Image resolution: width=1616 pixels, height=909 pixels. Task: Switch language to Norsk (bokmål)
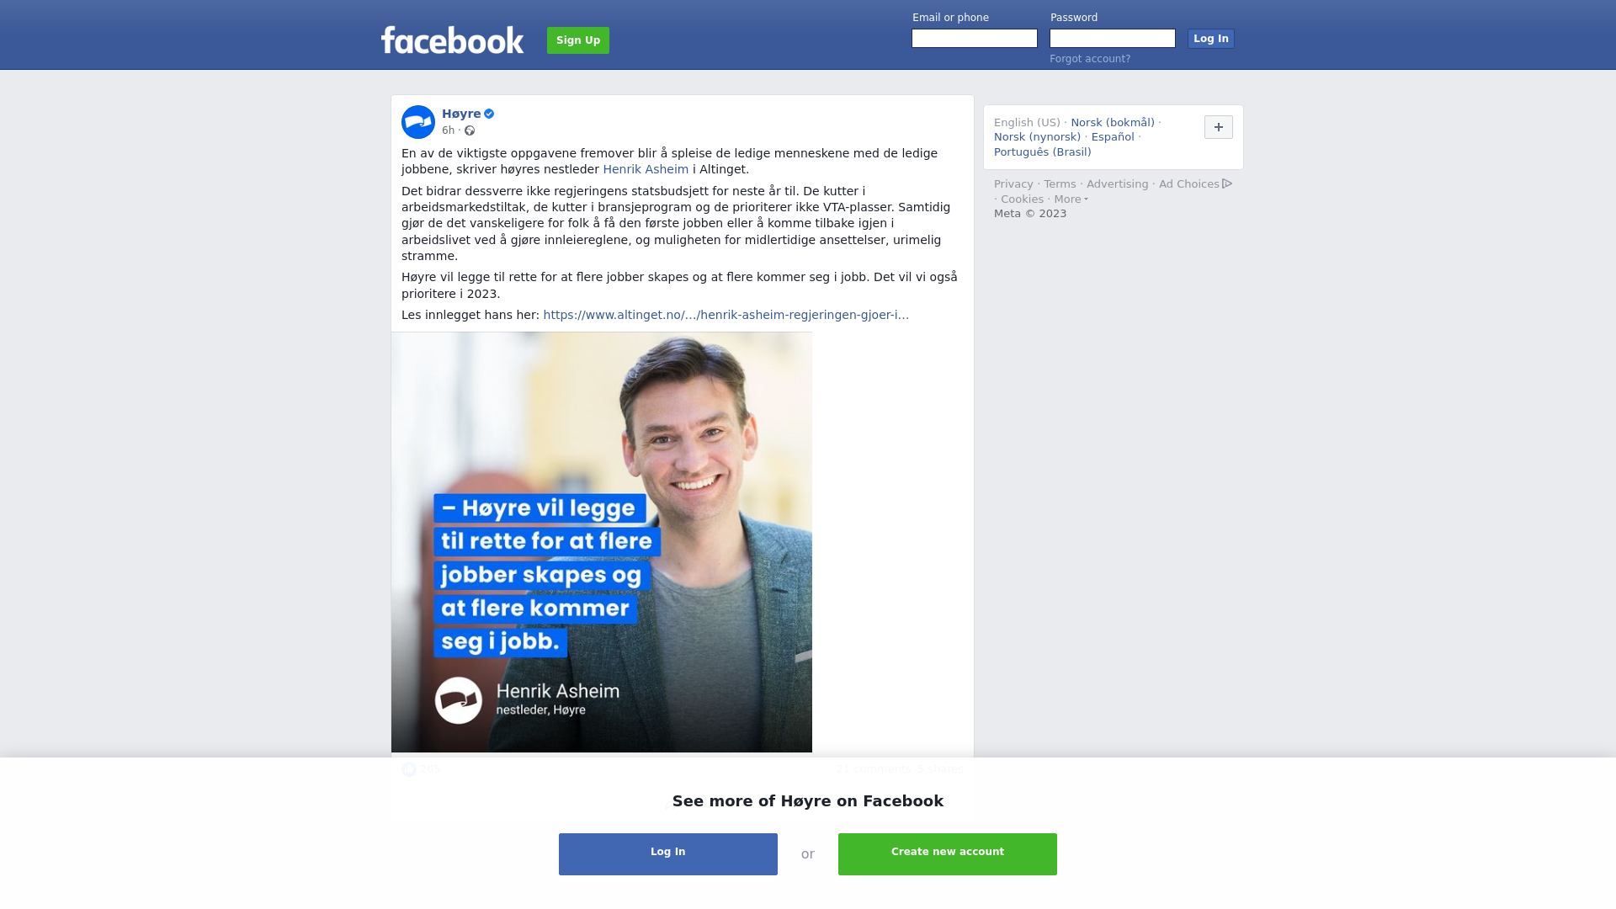point(1113,123)
